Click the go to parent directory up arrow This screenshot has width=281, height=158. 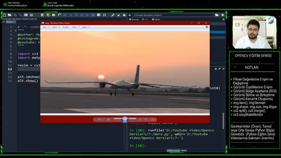[223, 15]
